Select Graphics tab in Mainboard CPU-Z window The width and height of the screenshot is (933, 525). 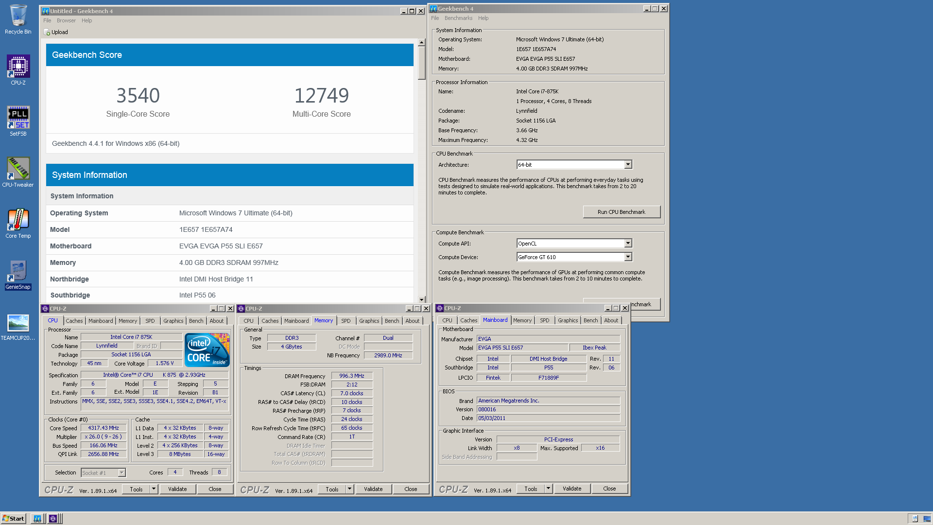[x=568, y=320]
